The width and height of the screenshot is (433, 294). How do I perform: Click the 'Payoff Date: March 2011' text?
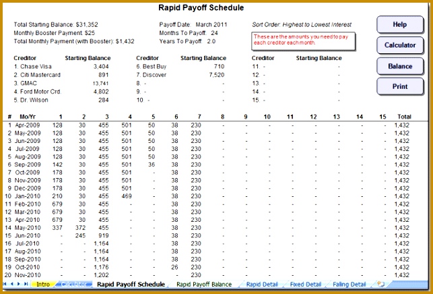(x=193, y=25)
